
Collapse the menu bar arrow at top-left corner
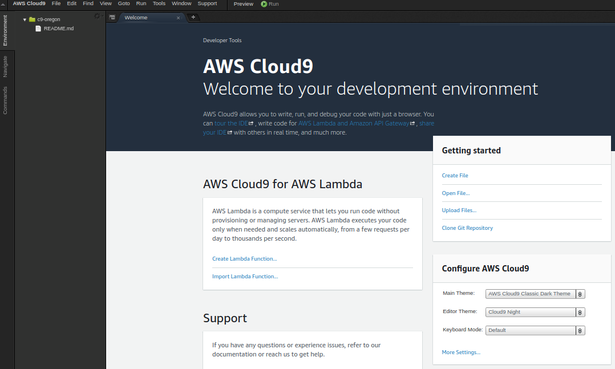3,4
